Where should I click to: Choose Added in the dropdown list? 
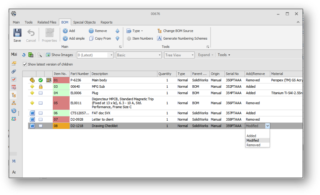coord(257,136)
